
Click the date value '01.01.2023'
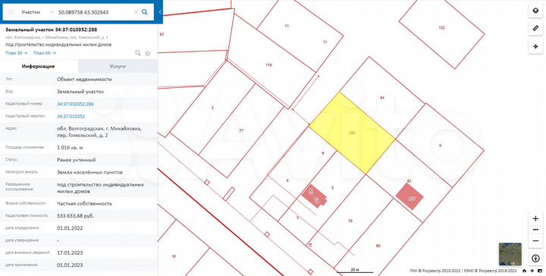[x=70, y=265]
